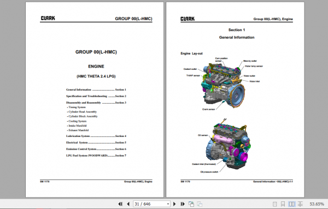The image size is (328, 209).
Task: Open the page number dropdown arrow
Action: (x=168, y=204)
